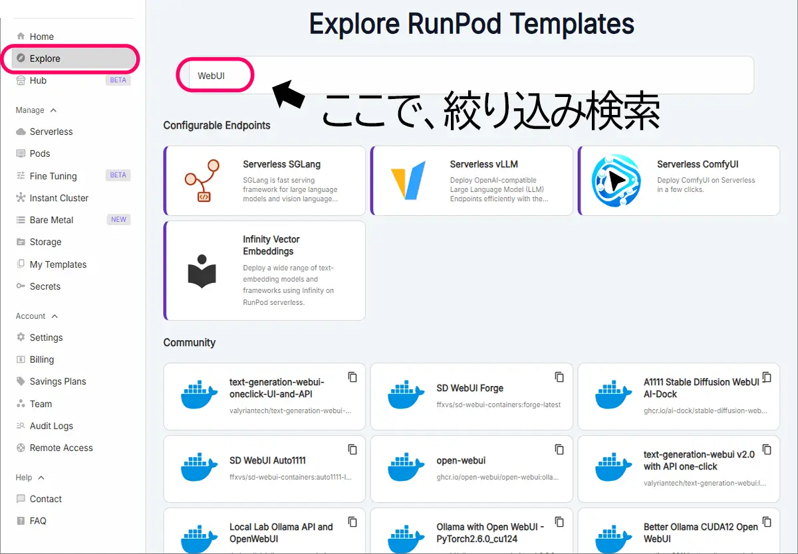Copy the A1111 Stable Diffusion WebUI template
The width and height of the screenshot is (798, 554).
(x=767, y=377)
